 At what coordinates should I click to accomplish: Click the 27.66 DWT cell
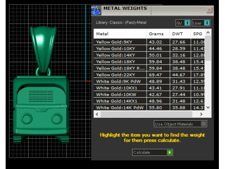click(180, 42)
